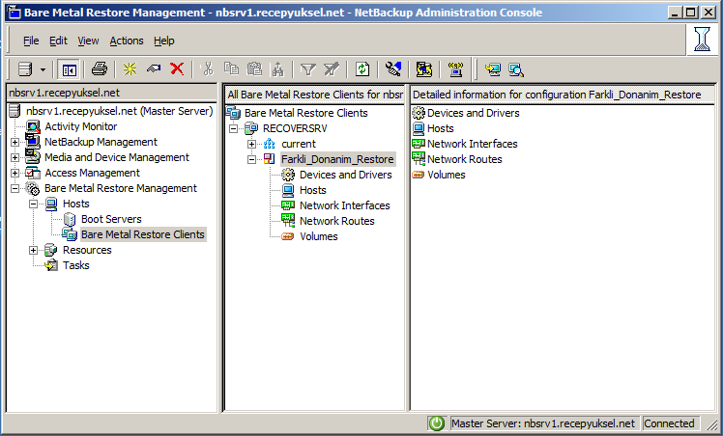Viewport: 723px width, 436px height.
Task: Click the green power status icon
Action: click(436, 423)
